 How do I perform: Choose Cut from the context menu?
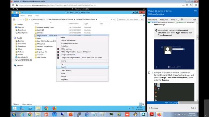point(82,64)
